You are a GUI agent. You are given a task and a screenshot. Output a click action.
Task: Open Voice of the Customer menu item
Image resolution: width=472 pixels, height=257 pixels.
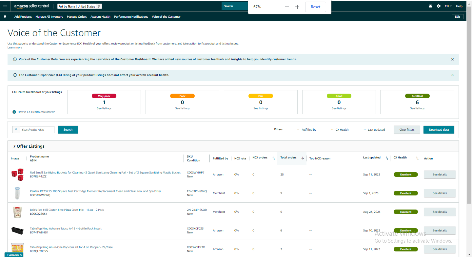pos(166,17)
